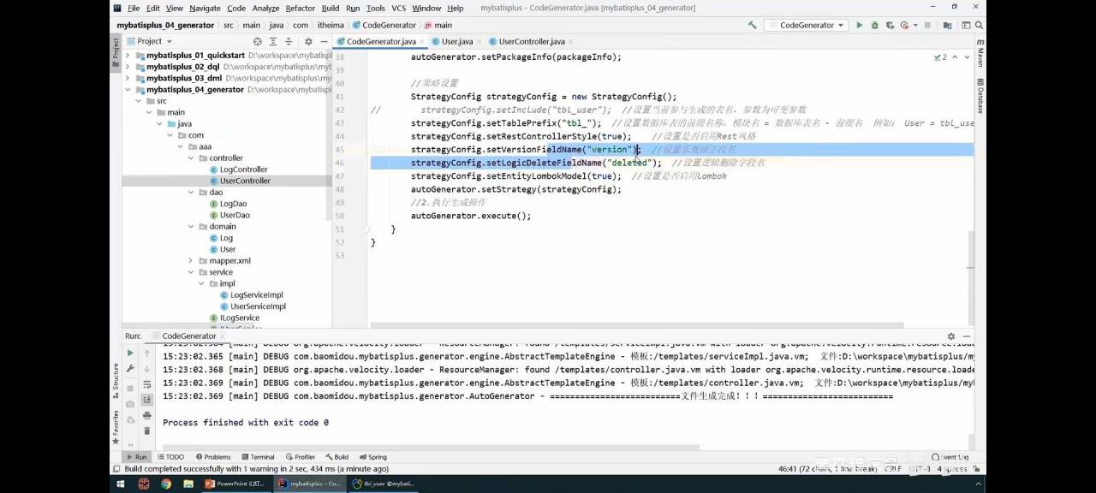Click the Build project hammer icon
Image resolution: width=1096 pixels, height=493 pixels.
coord(753,26)
